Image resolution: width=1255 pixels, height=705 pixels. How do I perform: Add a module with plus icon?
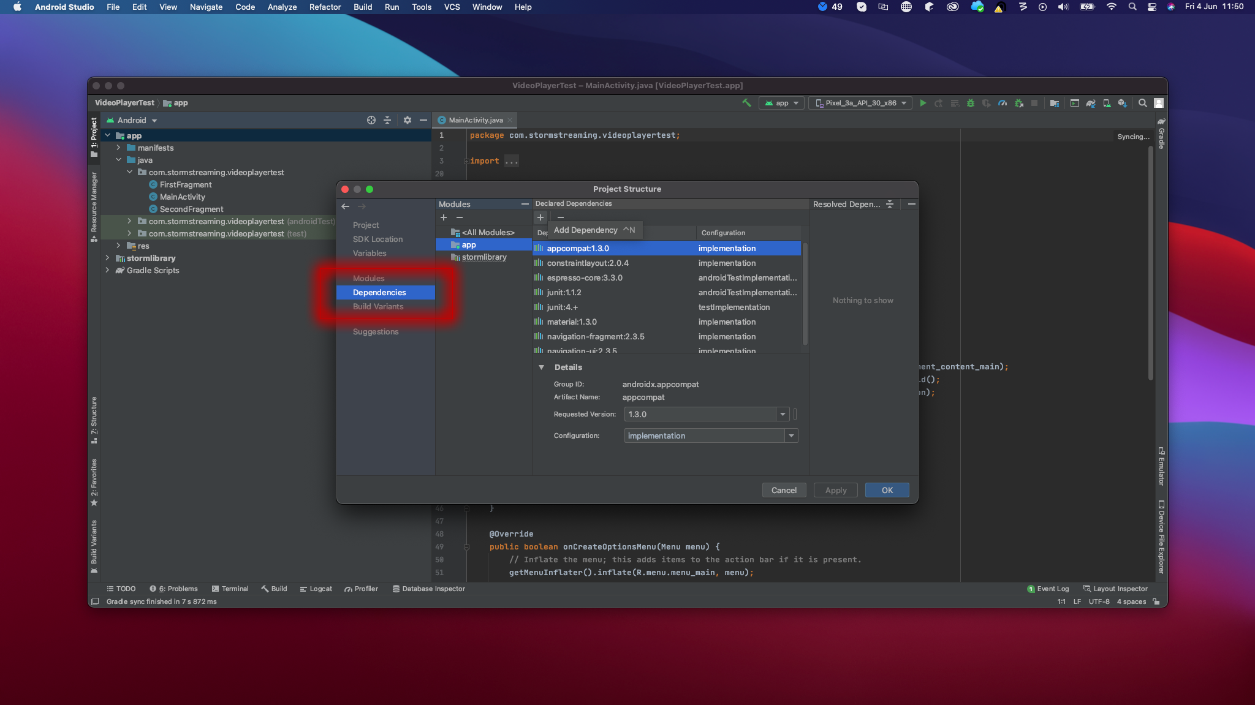pos(444,217)
